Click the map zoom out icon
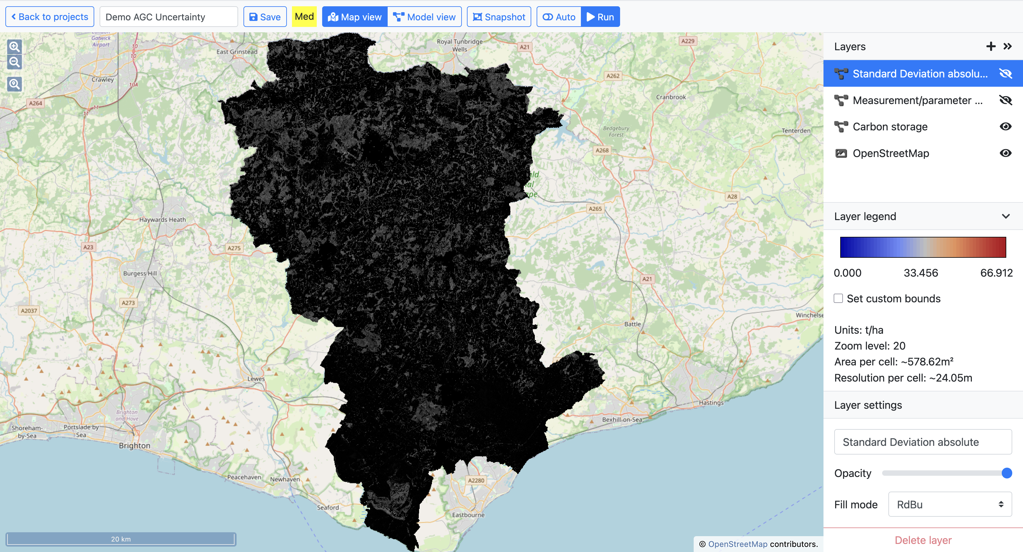Screen dimensions: 1023x552 [x=14, y=62]
